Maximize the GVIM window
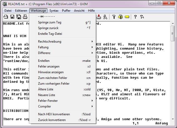 click(x=159, y=3)
